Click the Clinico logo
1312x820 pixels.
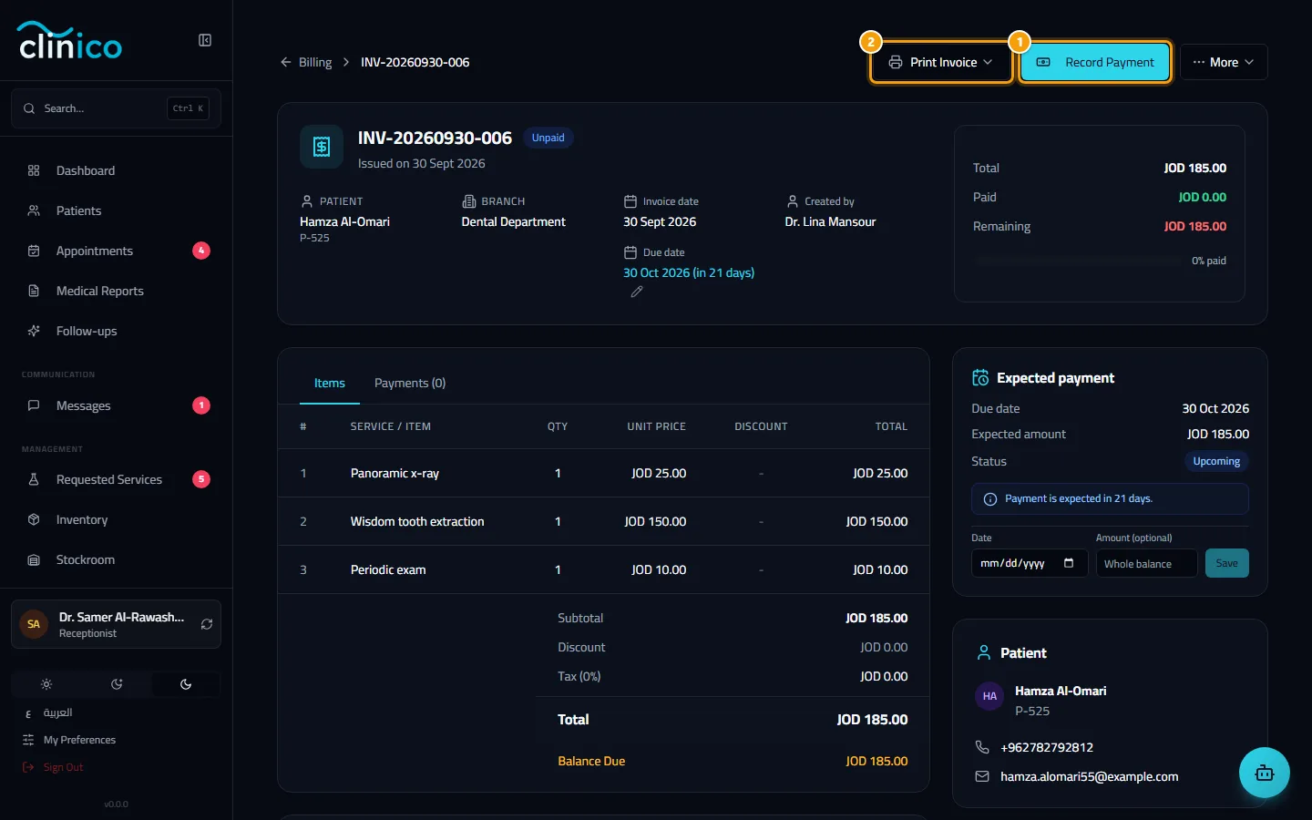[x=70, y=41]
